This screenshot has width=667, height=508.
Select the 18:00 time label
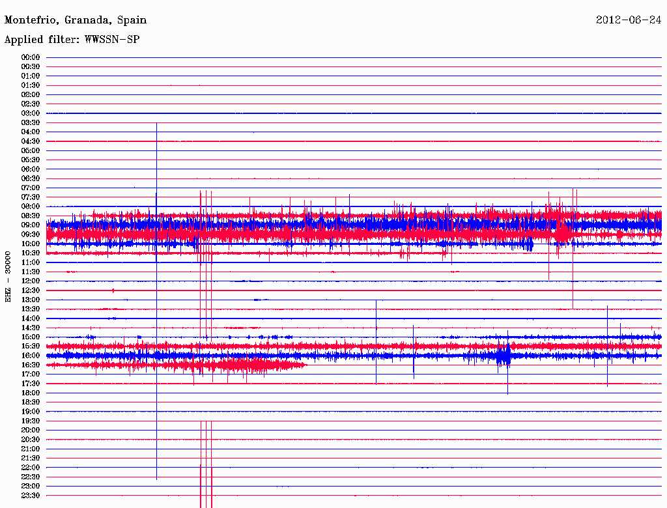pos(30,393)
